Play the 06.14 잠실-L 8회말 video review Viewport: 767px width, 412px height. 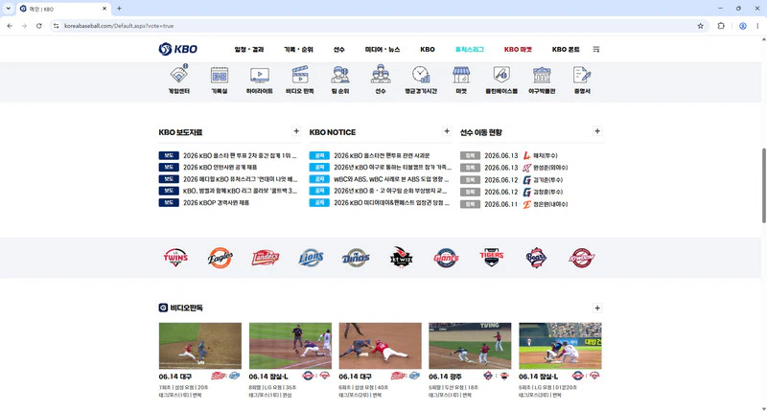coord(291,346)
